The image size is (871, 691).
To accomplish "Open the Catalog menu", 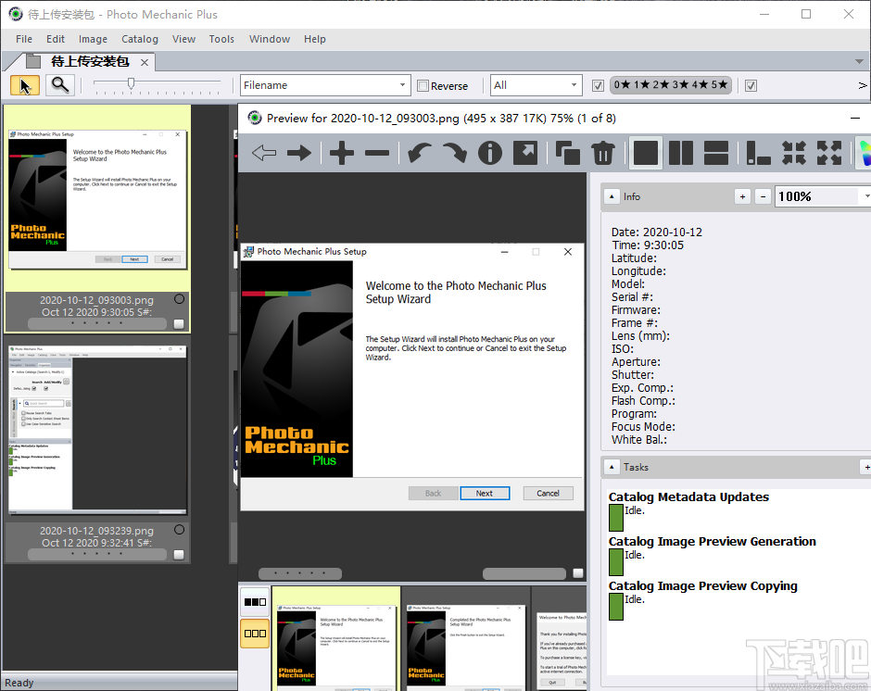I will click(140, 39).
